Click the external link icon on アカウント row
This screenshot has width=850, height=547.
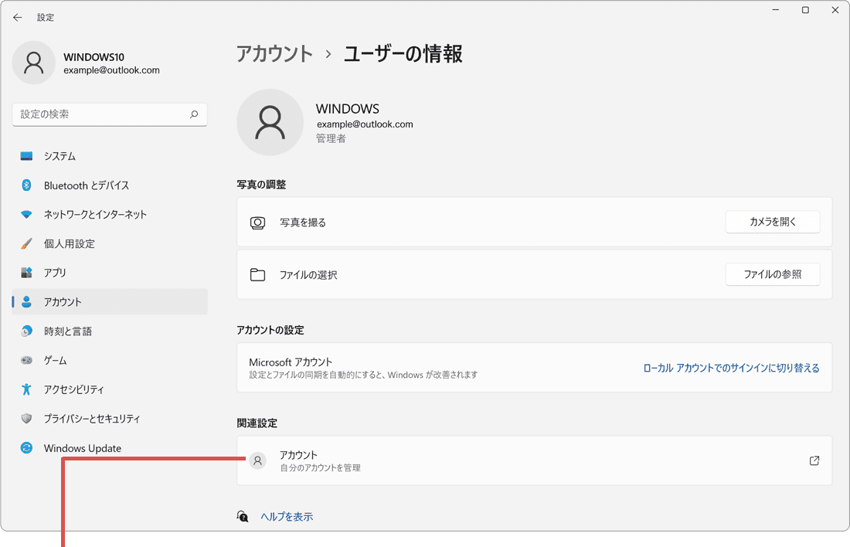click(x=814, y=460)
